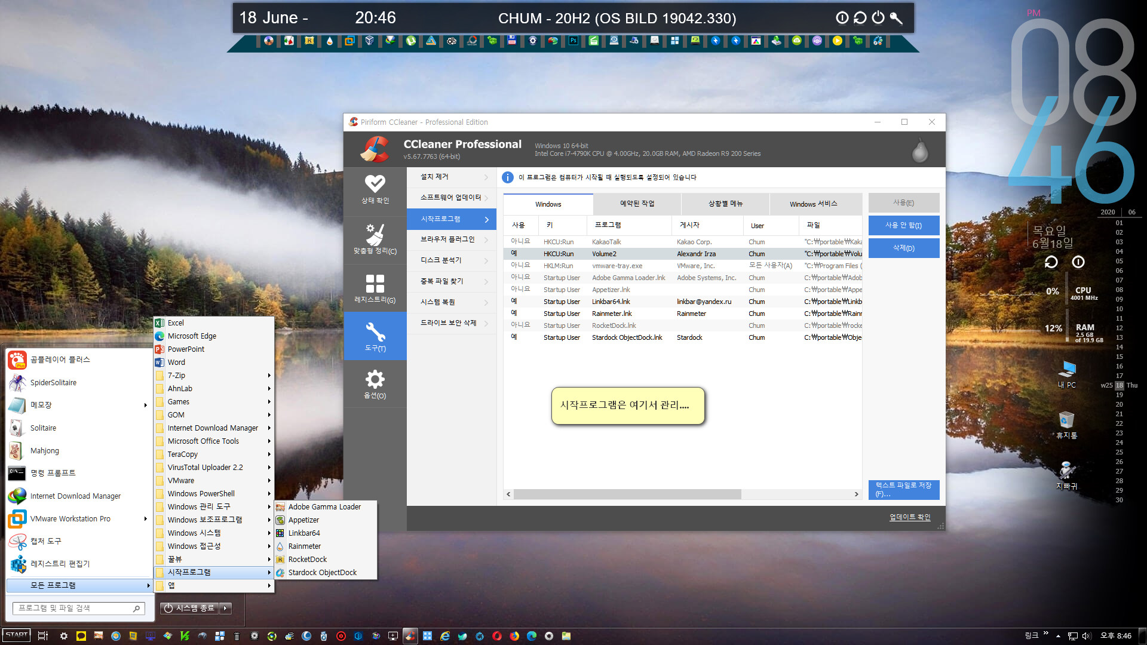Viewport: 1147px width, 645px height.
Task: Select the Stardock ObjectDock.lnk entry
Action: coord(682,337)
